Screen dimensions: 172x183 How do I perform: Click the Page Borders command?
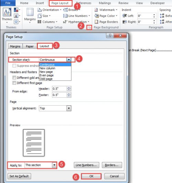coord(106,22)
